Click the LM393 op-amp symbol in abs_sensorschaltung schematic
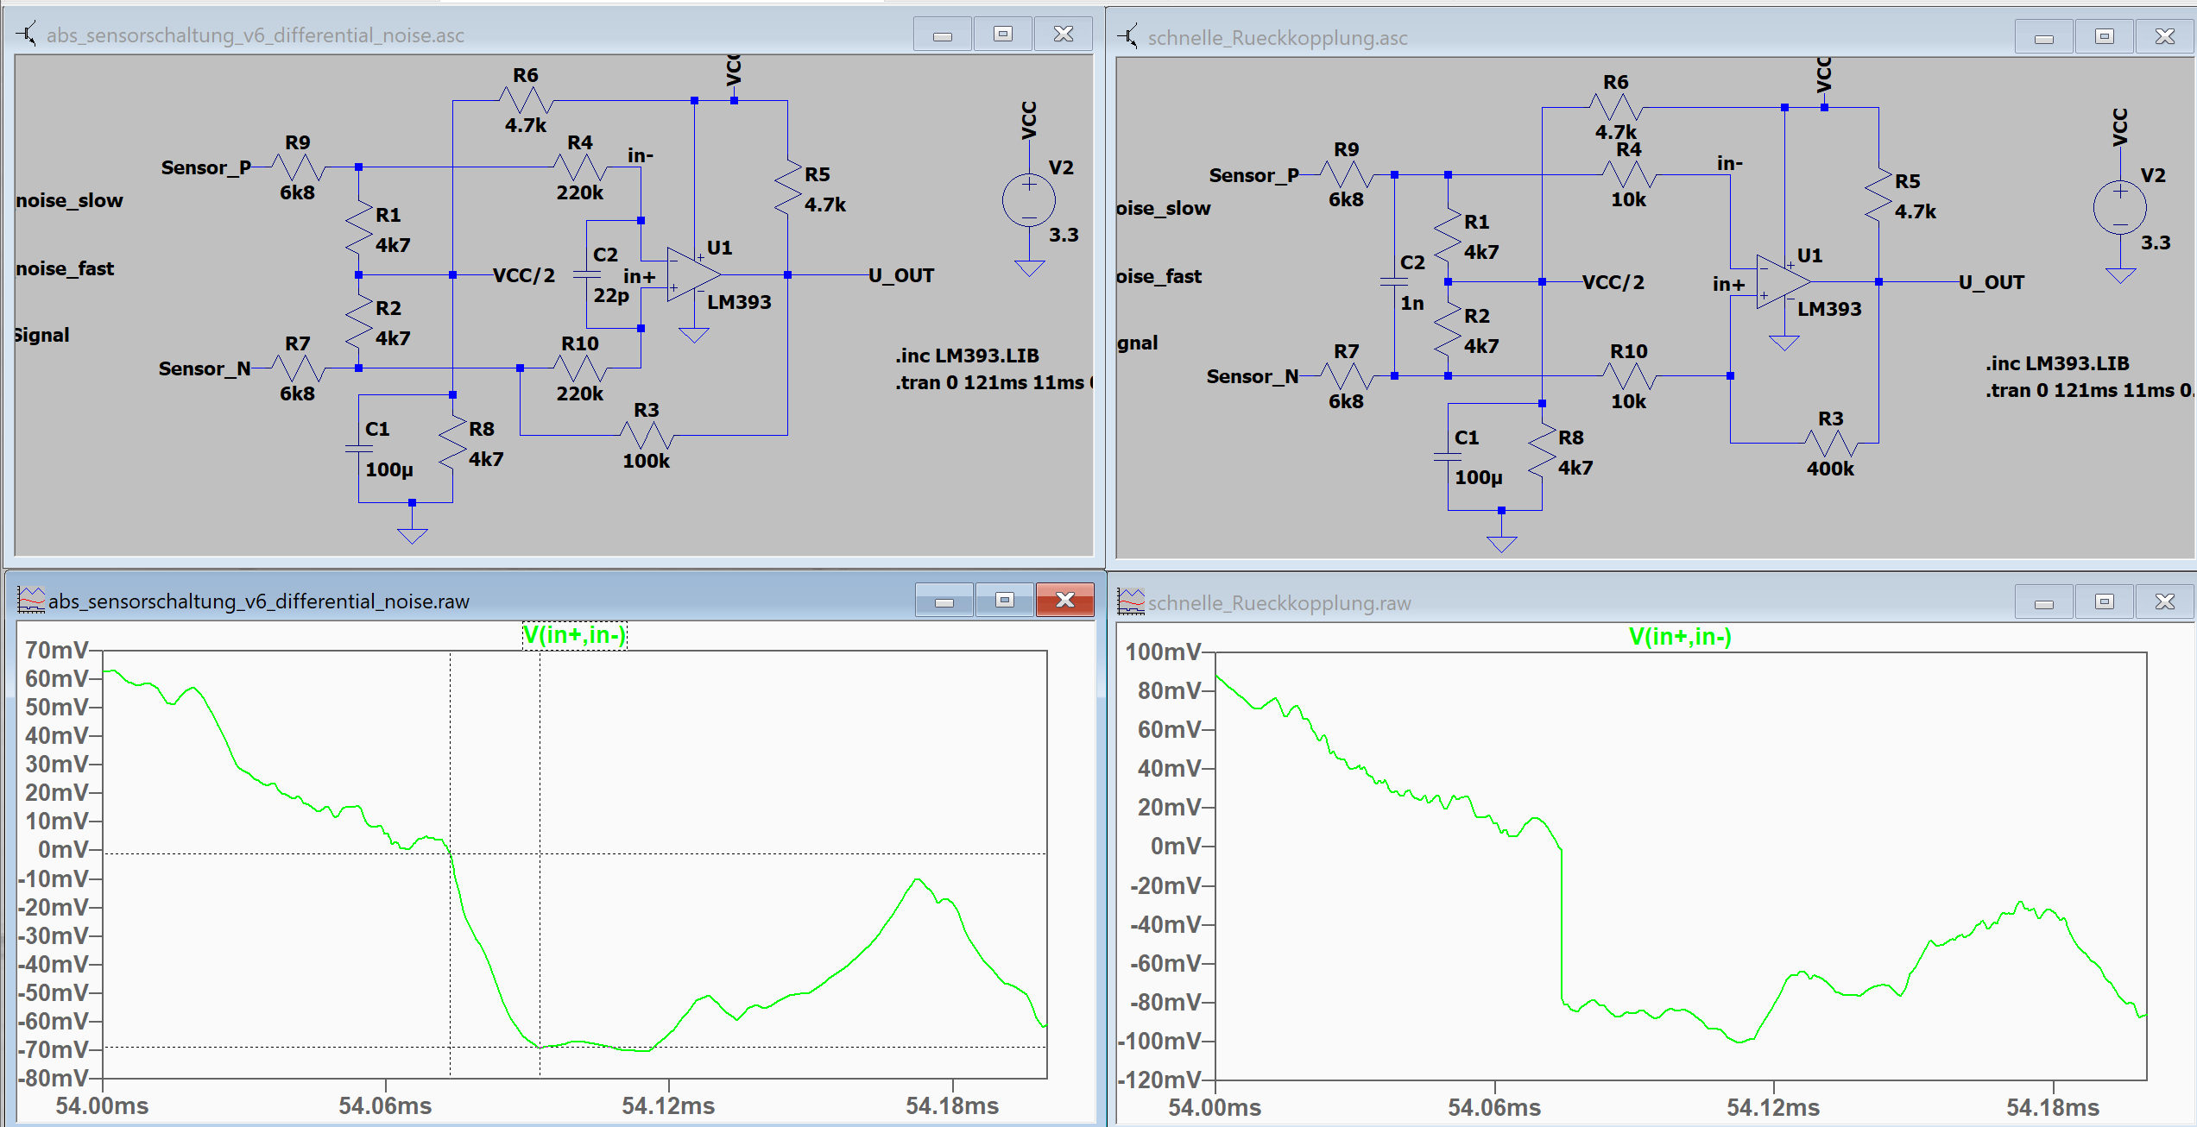The height and width of the screenshot is (1127, 2197). tap(692, 275)
